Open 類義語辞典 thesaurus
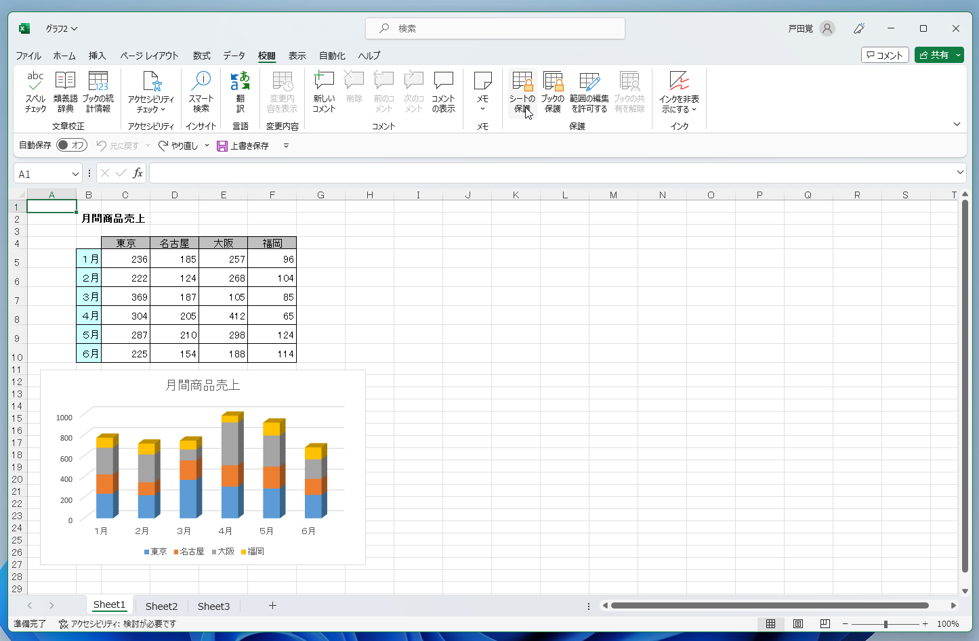 [65, 91]
